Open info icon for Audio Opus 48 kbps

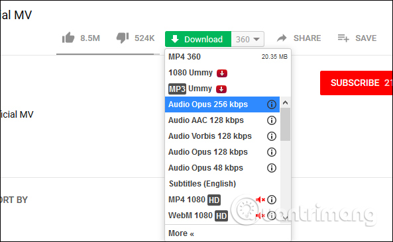pos(272,168)
